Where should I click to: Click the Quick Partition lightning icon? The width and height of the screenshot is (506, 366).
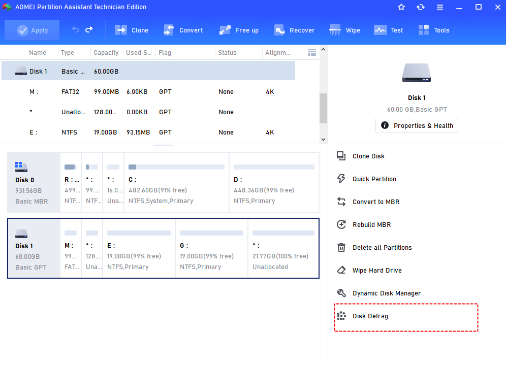coord(341,179)
